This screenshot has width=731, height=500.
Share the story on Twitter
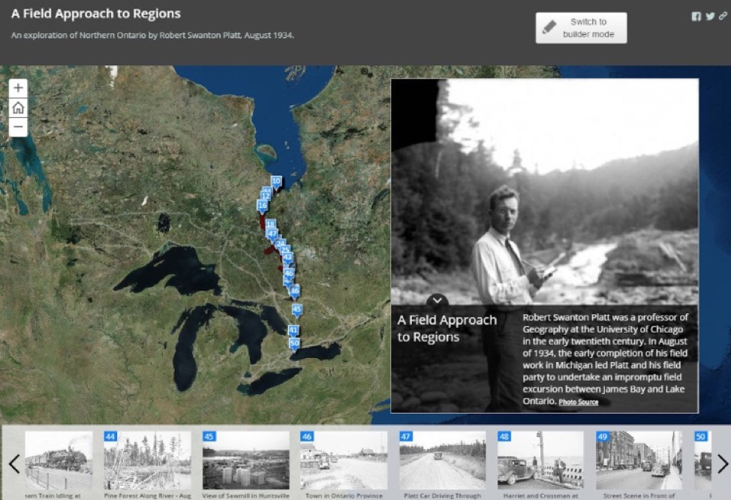click(x=710, y=17)
